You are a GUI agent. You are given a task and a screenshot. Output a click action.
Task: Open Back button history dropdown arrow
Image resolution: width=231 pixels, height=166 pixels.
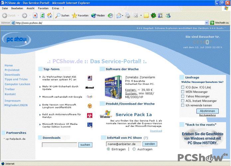18,16
